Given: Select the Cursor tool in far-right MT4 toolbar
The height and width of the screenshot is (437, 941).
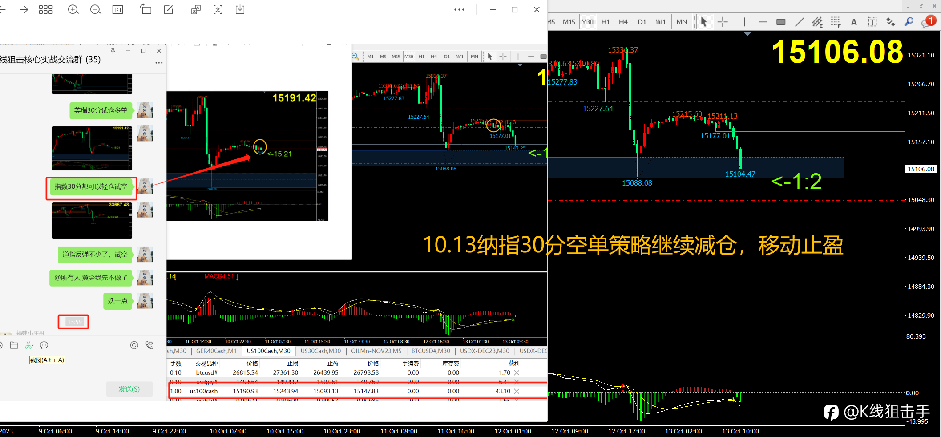Looking at the screenshot, I should (704, 22).
